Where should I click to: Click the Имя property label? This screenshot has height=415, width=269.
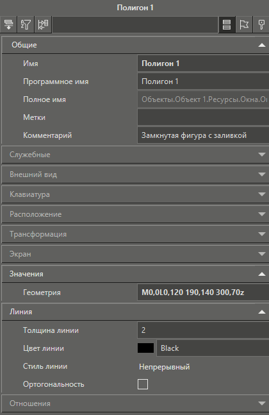tap(31, 64)
